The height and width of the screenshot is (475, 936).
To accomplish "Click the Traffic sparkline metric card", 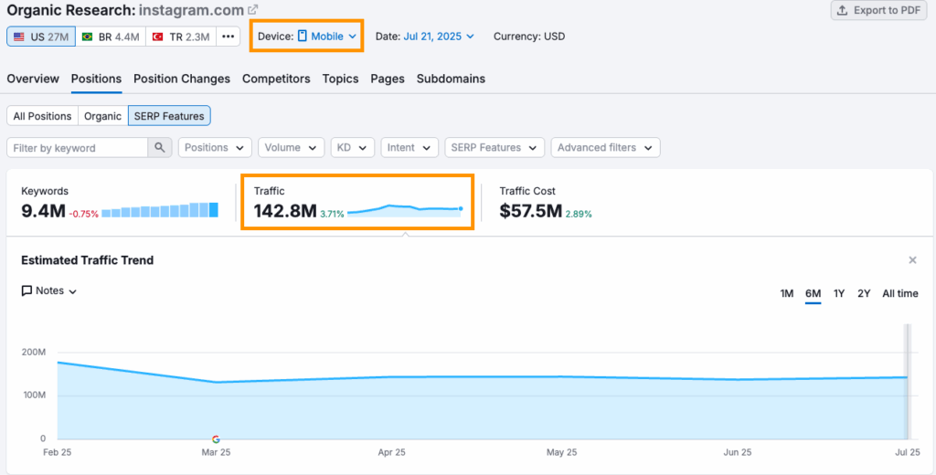I will tap(357, 202).
